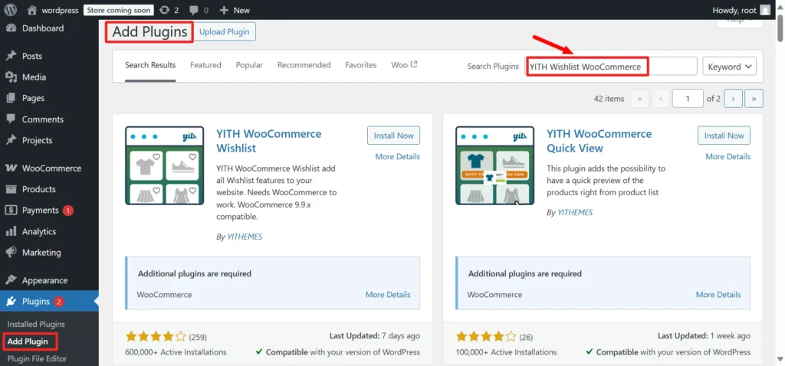Click the Analytics bar chart icon

[11, 231]
